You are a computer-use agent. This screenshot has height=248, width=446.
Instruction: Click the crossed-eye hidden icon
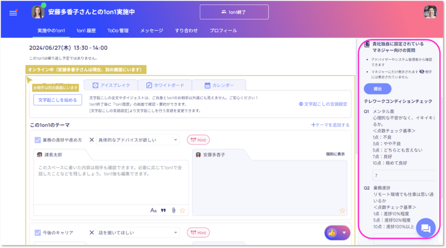tap(422, 72)
